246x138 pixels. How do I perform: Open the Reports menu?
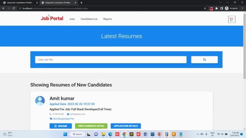click(x=108, y=19)
